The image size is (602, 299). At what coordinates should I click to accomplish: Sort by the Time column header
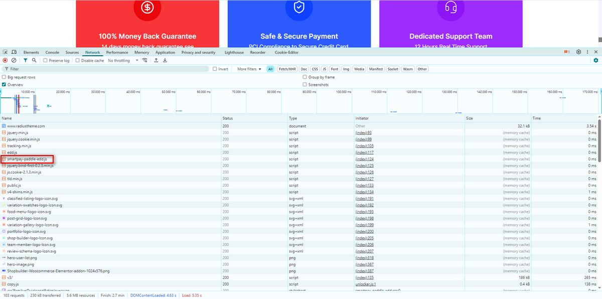tap(564, 118)
